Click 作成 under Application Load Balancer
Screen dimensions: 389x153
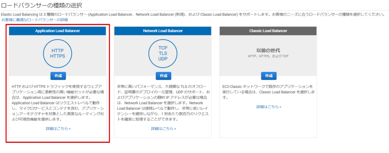(x=58, y=76)
